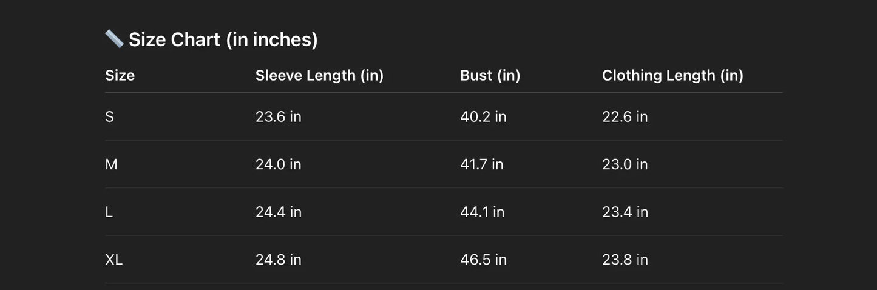Viewport: 877px width, 290px height.
Task: Click the 40.2 in bust value
Action: coord(483,116)
